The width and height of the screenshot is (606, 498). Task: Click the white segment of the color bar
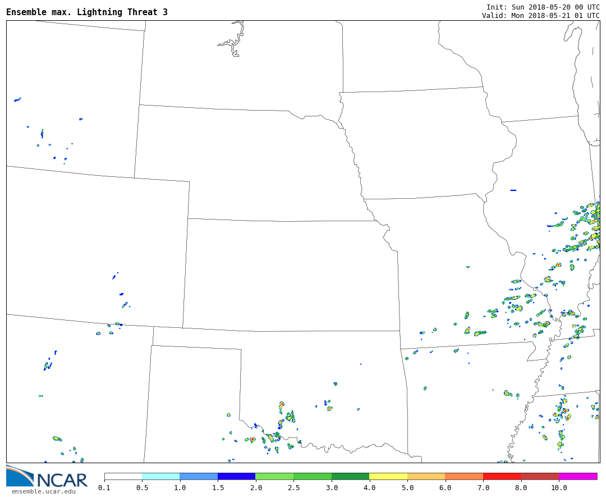click(x=123, y=476)
